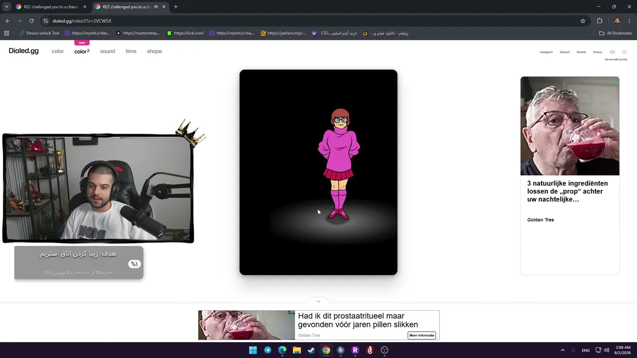Open the 'https://reymit.ir/ma...' bookmark
Image resolution: width=637 pixels, height=358 pixels.
[232, 33]
